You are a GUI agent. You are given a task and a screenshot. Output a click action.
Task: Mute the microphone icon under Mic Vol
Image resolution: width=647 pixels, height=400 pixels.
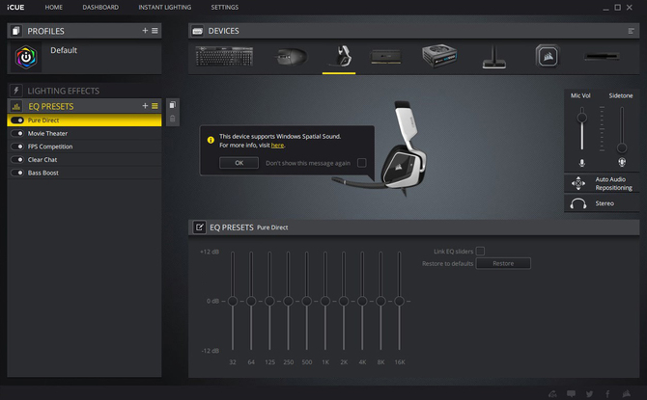click(x=581, y=163)
